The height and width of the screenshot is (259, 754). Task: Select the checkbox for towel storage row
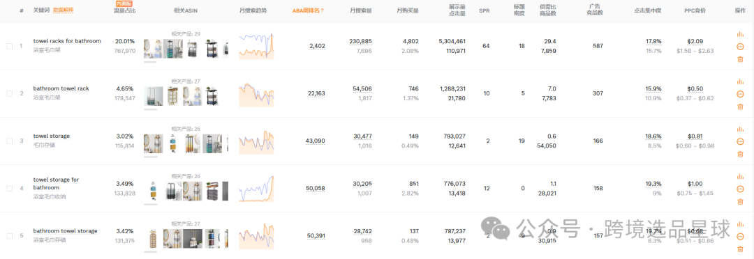10,141
